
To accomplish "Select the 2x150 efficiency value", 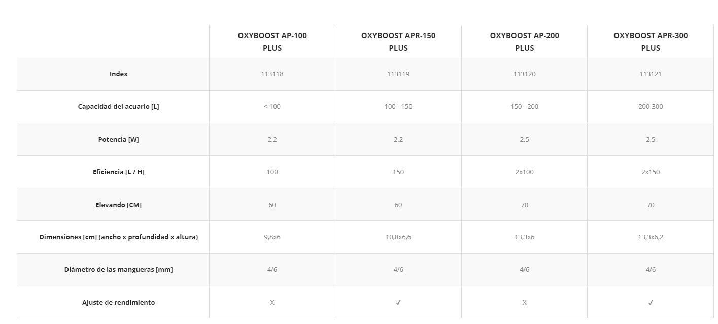I will pyautogui.click(x=651, y=172).
